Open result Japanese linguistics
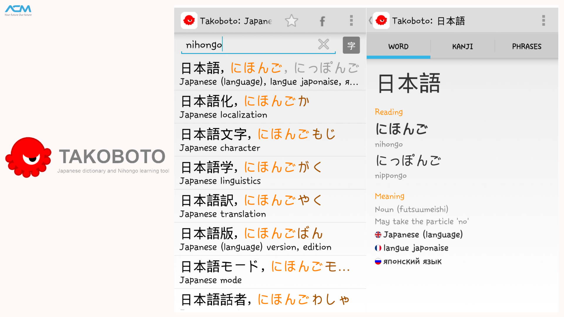Image resolution: width=564 pixels, height=317 pixels. pos(270,173)
